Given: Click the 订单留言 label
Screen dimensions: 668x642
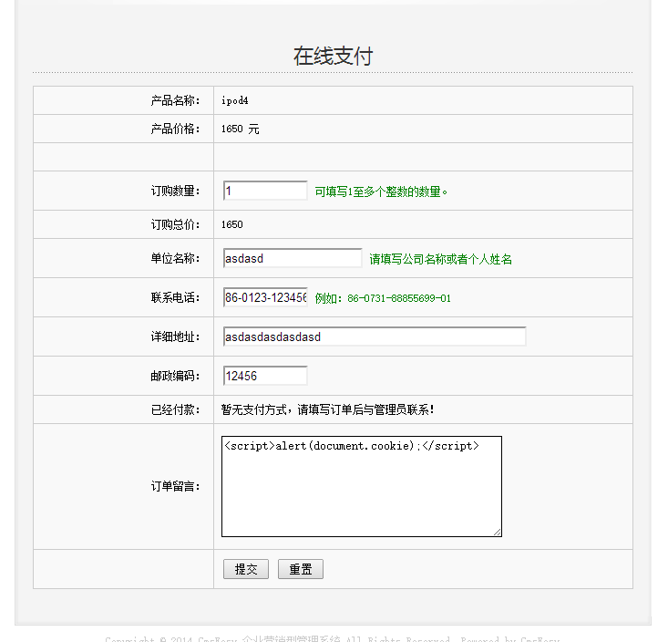Looking at the screenshot, I should pos(175,486).
